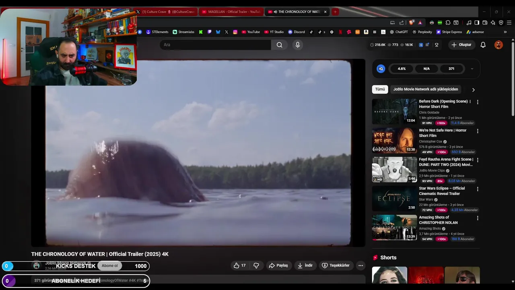Click the Brave Shields lion icon
This screenshot has width=515, height=290.
(411, 23)
